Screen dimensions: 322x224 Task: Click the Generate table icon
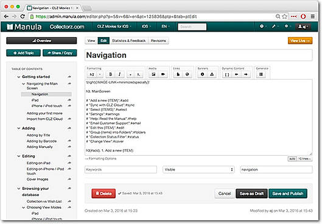click(261, 74)
